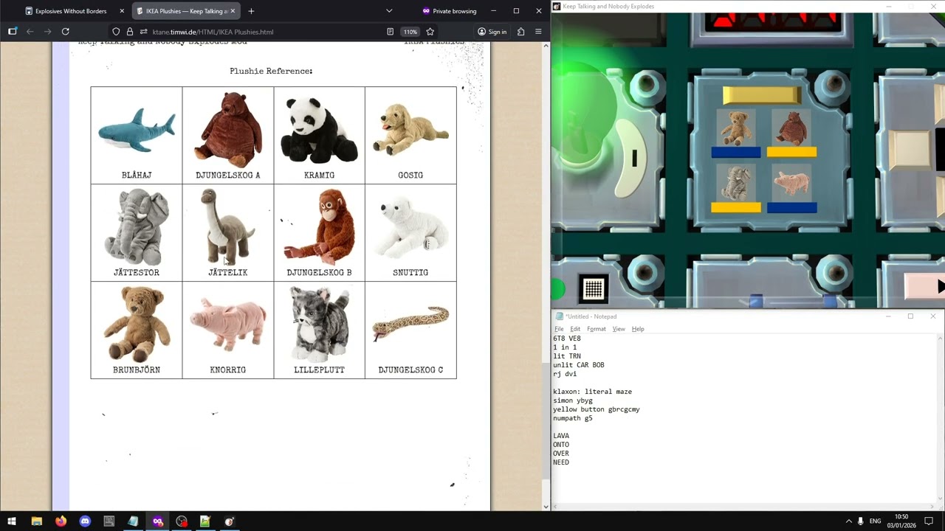Close the Explosives Without Borders tab

pyautogui.click(x=122, y=11)
